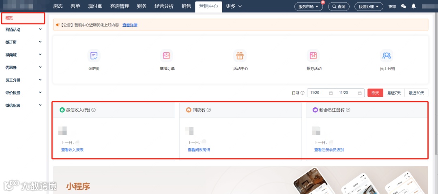Image resolution: width=438 pixels, height=194 pixels.
Task: Click help icon next to 日期
Action: tap(302, 93)
